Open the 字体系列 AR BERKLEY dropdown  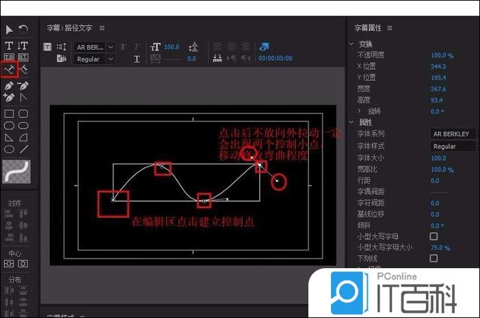click(455, 134)
